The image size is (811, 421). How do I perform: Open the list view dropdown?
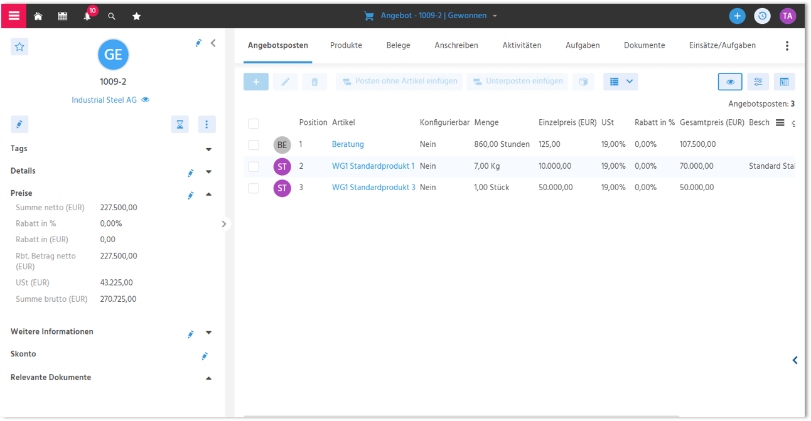tap(621, 82)
